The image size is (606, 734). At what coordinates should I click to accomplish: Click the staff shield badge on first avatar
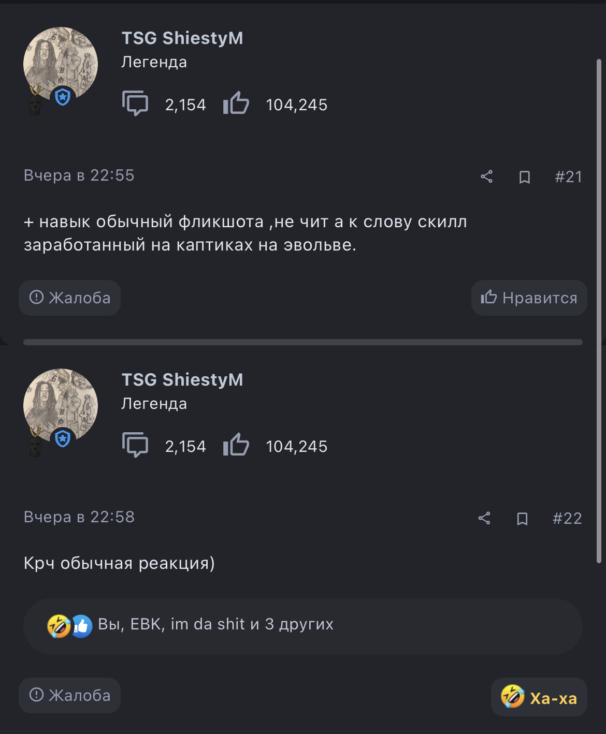tap(63, 97)
